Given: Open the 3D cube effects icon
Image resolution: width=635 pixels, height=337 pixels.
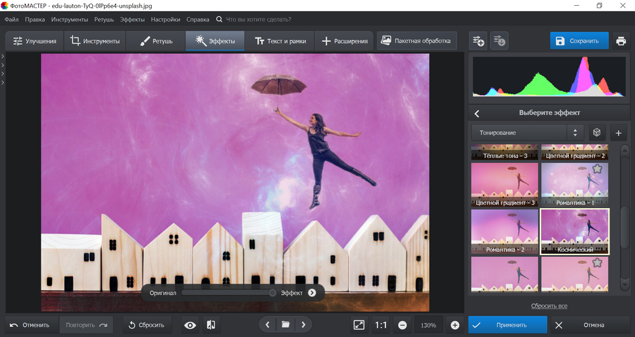Looking at the screenshot, I should pos(596,133).
